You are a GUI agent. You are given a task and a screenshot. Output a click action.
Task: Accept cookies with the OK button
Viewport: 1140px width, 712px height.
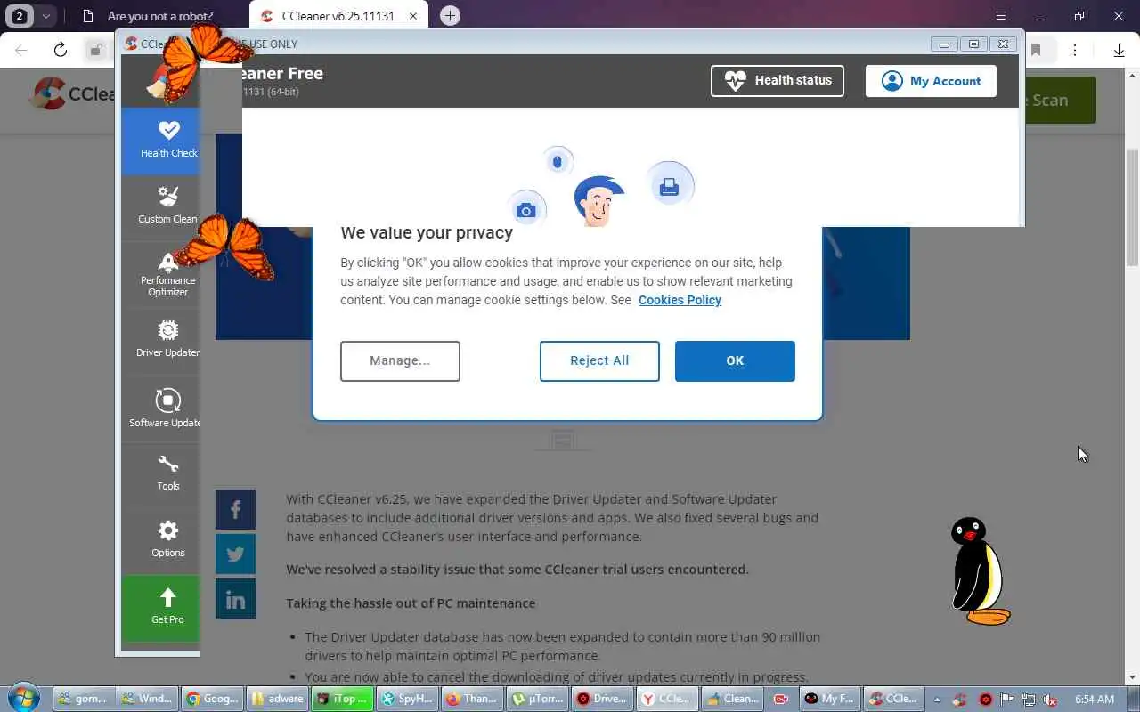click(735, 360)
